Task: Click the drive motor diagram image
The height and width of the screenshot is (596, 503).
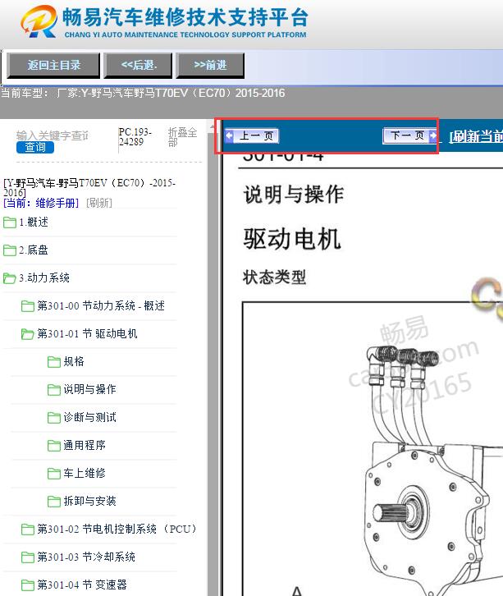Action: [373, 448]
